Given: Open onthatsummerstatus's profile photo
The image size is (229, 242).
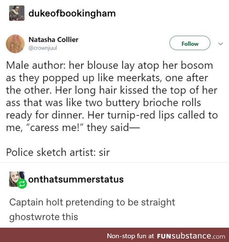Looking at the screenshot, I should (x=17, y=179).
